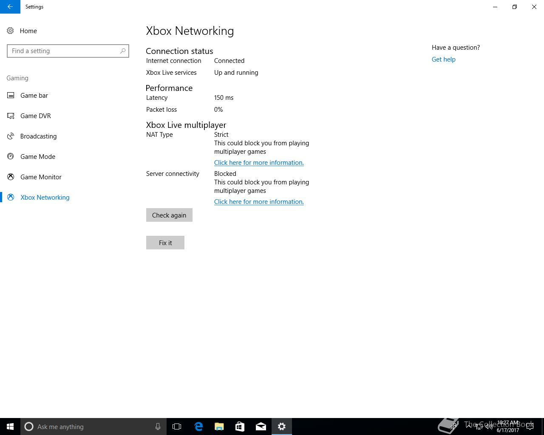
Task: Click the Fix it button
Action: [165, 243]
